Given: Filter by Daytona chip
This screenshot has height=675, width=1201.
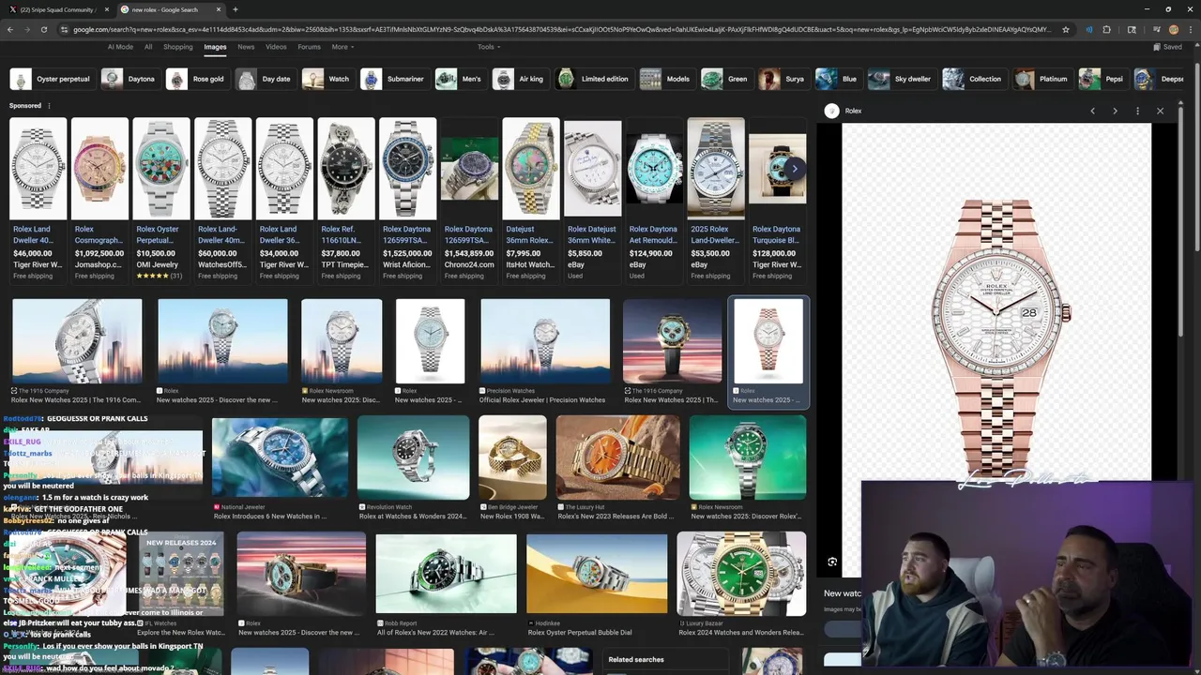Looking at the screenshot, I should 129,79.
